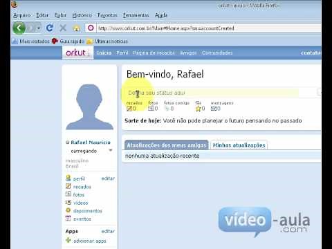Click the Firefox icon in title bar

tap(15, 4)
